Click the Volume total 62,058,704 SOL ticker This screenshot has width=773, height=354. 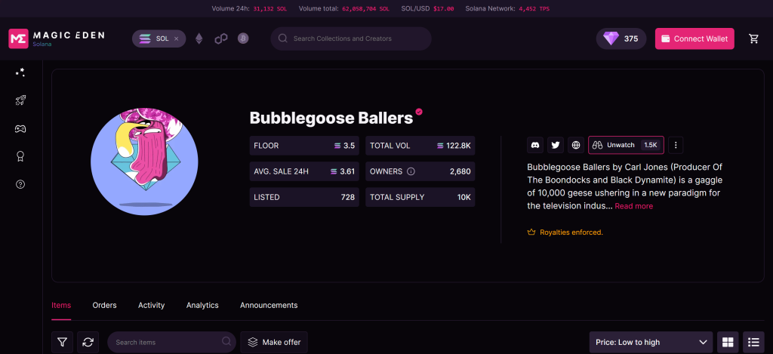344,9
